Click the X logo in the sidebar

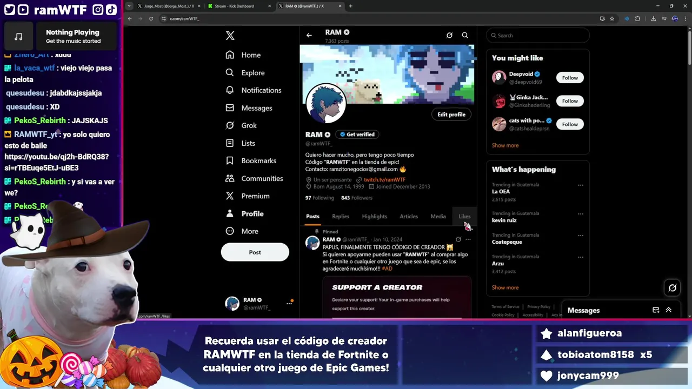pos(230,36)
